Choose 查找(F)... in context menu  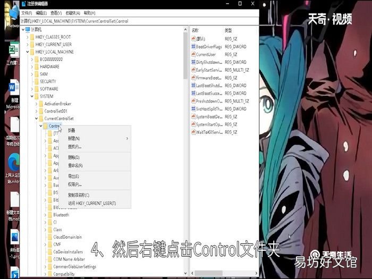pos(95,147)
